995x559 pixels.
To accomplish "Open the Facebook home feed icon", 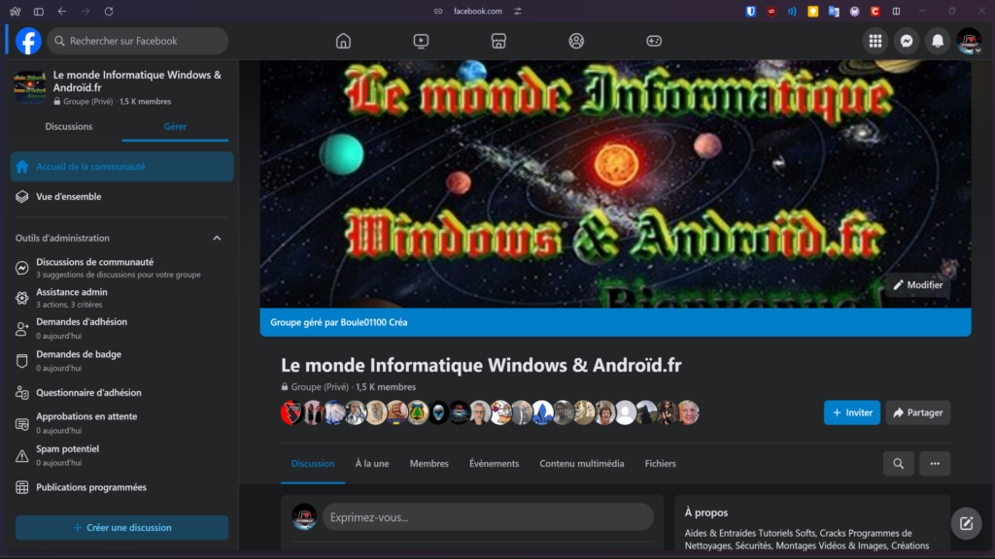I will (x=343, y=41).
